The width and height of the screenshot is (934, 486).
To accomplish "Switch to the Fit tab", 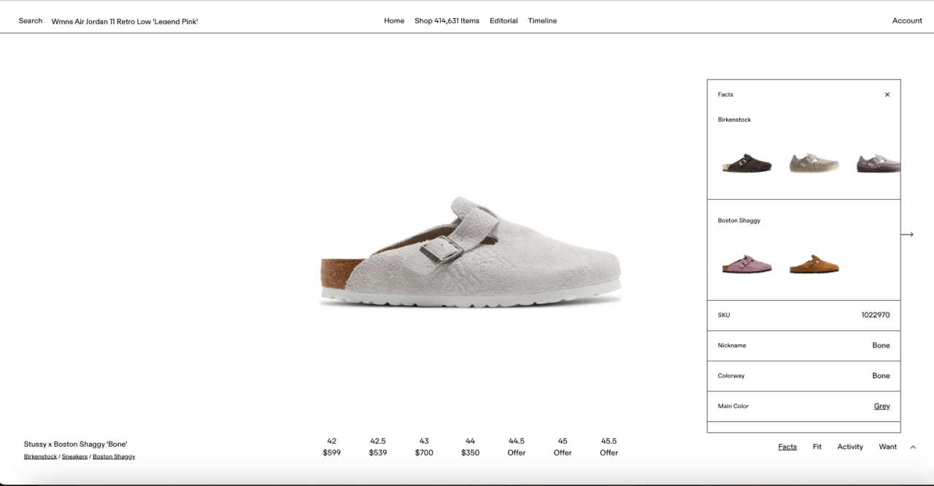I will click(x=817, y=447).
